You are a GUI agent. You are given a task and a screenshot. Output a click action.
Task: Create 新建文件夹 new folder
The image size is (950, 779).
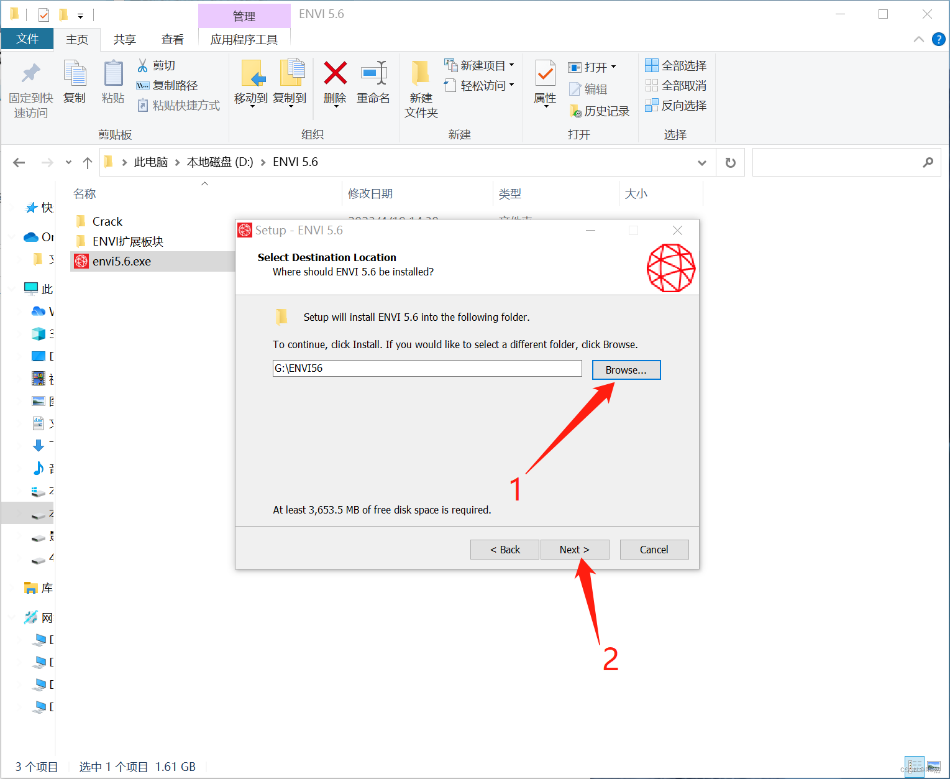pos(421,89)
